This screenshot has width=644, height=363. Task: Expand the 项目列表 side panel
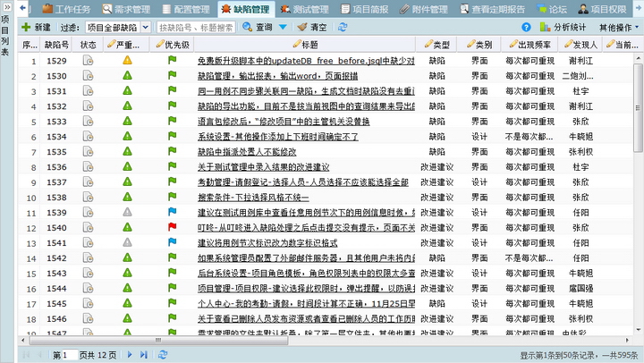click(7, 7)
